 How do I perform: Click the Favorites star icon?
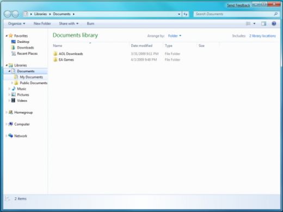11,36
